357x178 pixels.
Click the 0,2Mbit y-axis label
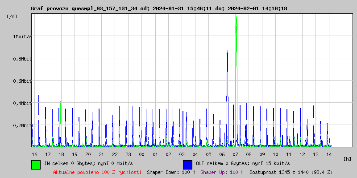pyautogui.click(x=22, y=125)
